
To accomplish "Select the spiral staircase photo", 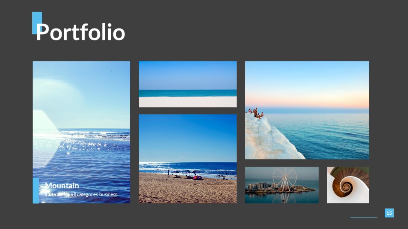I will point(348,185).
